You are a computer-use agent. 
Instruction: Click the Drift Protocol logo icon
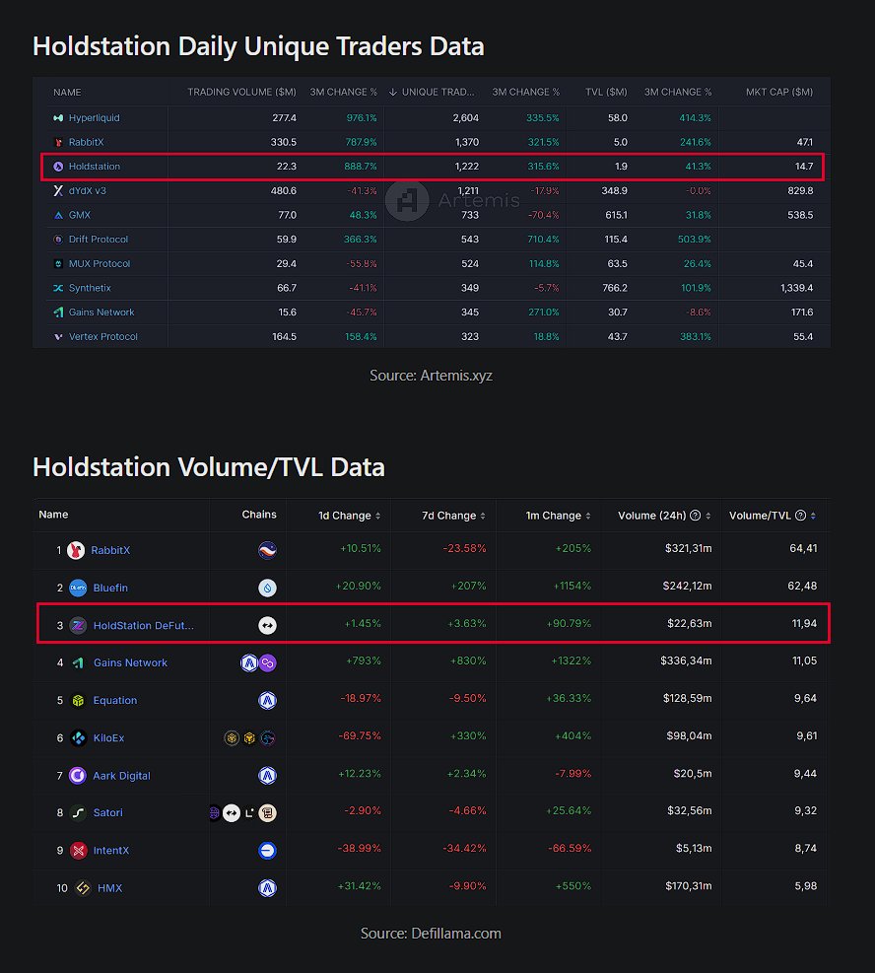58,240
